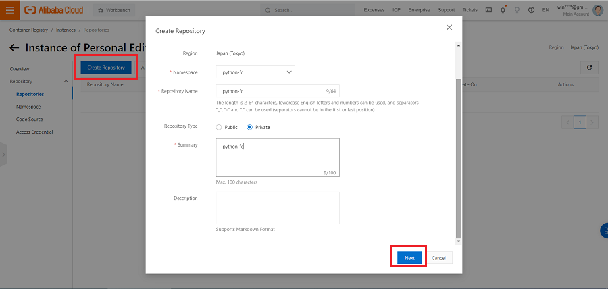Click the Alibaba Cloud logo
Image resolution: width=608 pixels, height=289 pixels.
[53, 10]
